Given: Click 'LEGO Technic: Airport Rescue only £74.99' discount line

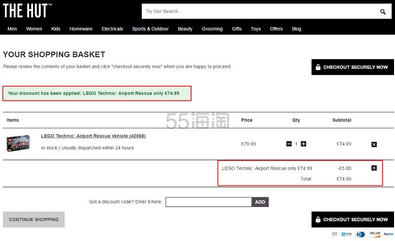Looking at the screenshot, I should point(267,168).
